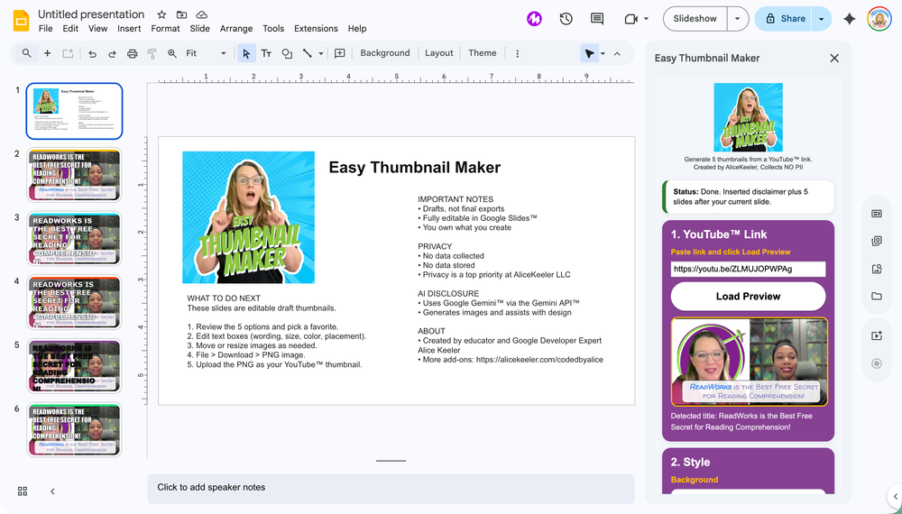This screenshot has width=902, height=514.
Task: Star the Untitled presentation
Action: coord(161,14)
